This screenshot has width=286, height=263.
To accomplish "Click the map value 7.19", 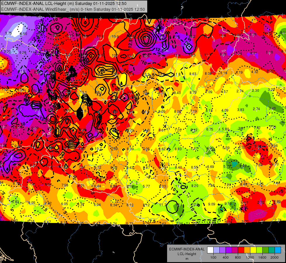I will (x=193, y=111).
